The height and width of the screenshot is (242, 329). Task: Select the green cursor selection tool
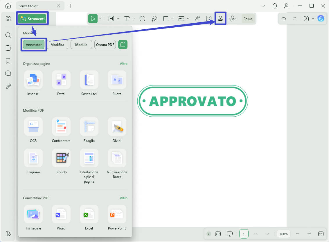[93, 19]
